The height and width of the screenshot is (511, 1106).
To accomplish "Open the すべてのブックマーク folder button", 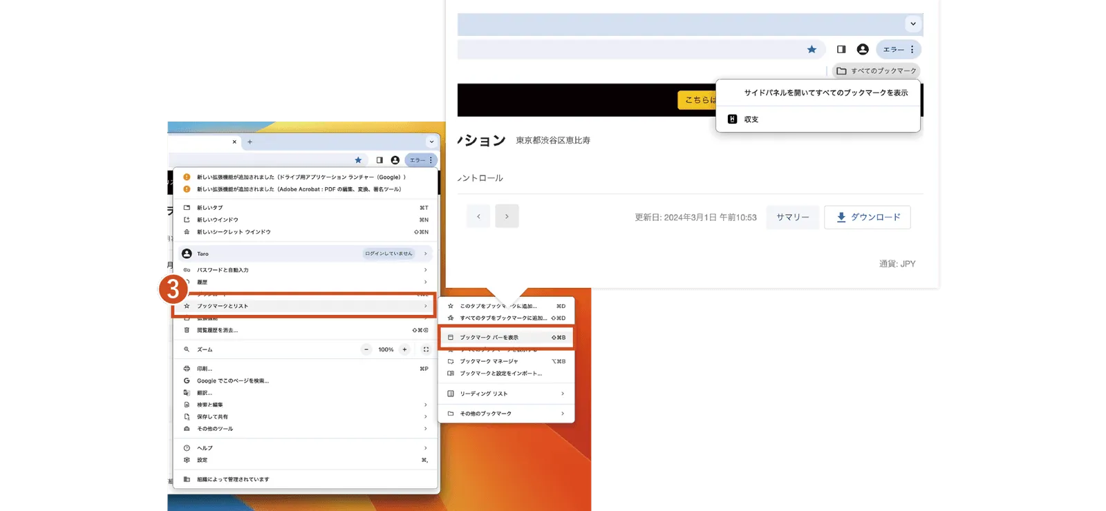I will click(x=877, y=70).
